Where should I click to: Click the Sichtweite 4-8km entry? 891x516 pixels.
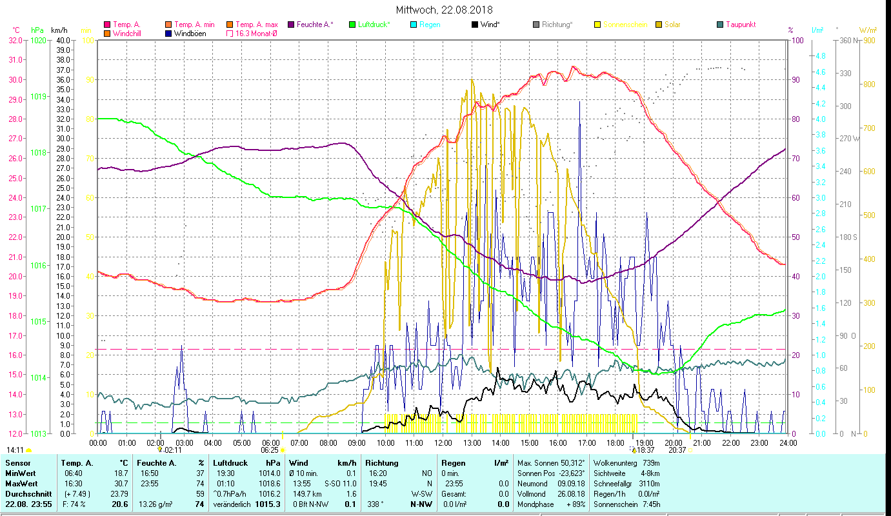[627, 473]
